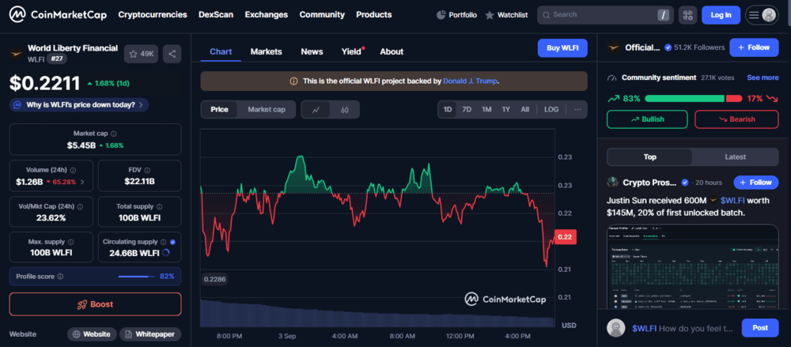791x347 pixels.
Task: Click the '$WLFI How do you feel' post field
Action: 682,328
